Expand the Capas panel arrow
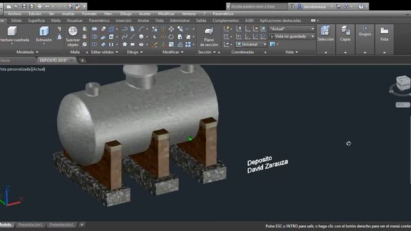 (x=345, y=53)
